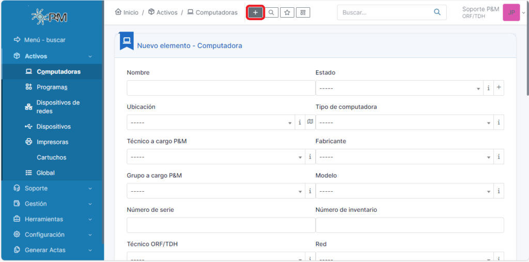Click the map icon next to Ubicación

click(310, 122)
